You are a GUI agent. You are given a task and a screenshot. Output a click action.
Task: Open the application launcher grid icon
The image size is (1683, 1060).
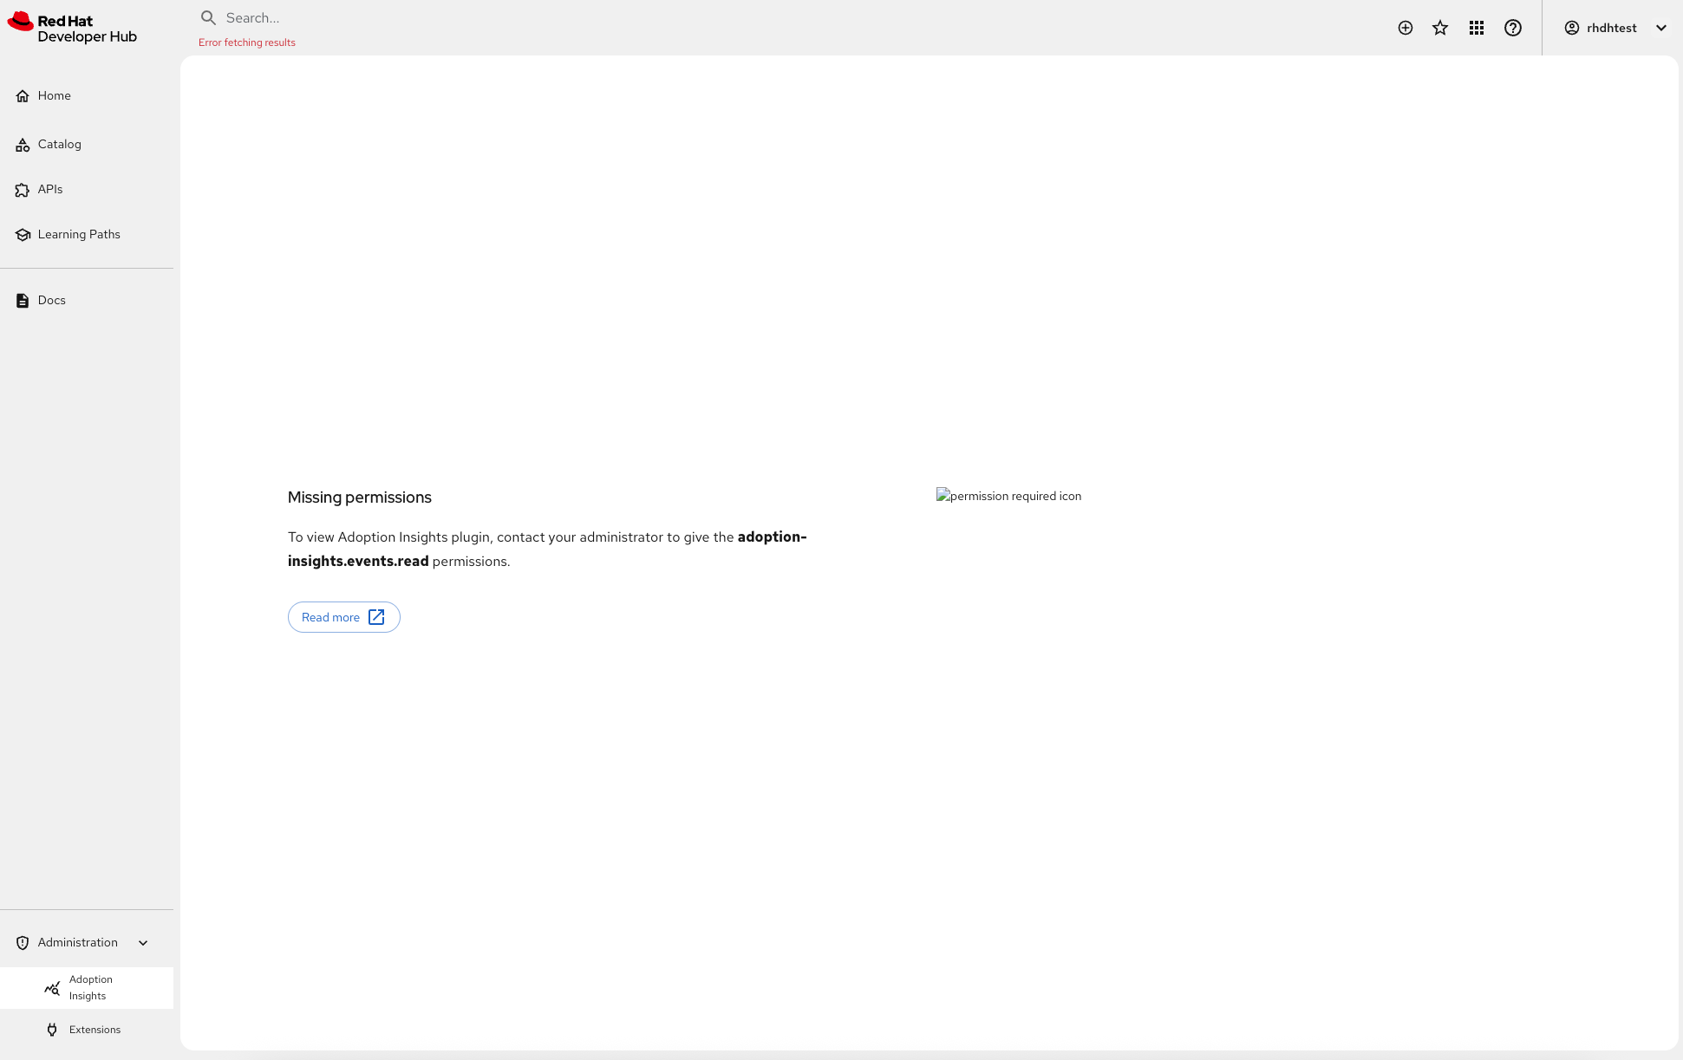point(1477,28)
